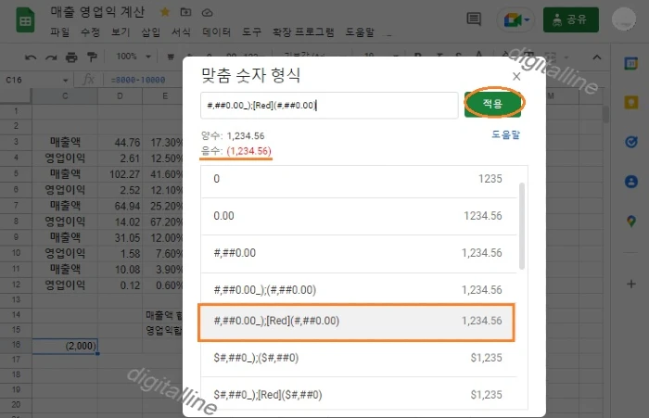Image resolution: width=649 pixels, height=418 pixels.
Task: Check the cloud save status icon
Action: coord(207,12)
